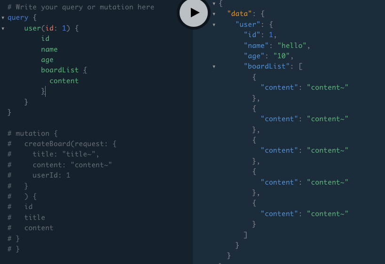This screenshot has height=264, width=385.
Task: Click the "age" field in the query
Action: (x=47, y=60)
